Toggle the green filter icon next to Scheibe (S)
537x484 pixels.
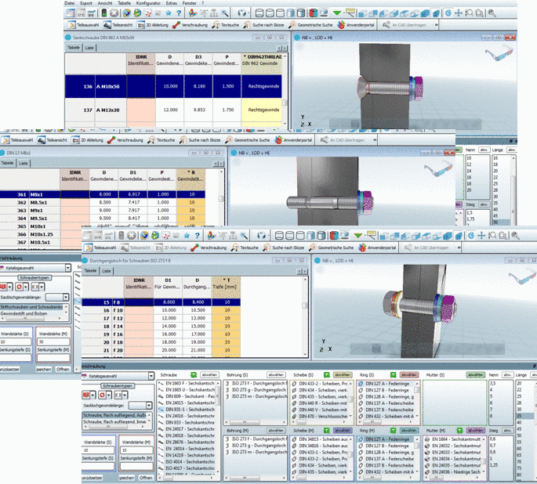[327, 375]
